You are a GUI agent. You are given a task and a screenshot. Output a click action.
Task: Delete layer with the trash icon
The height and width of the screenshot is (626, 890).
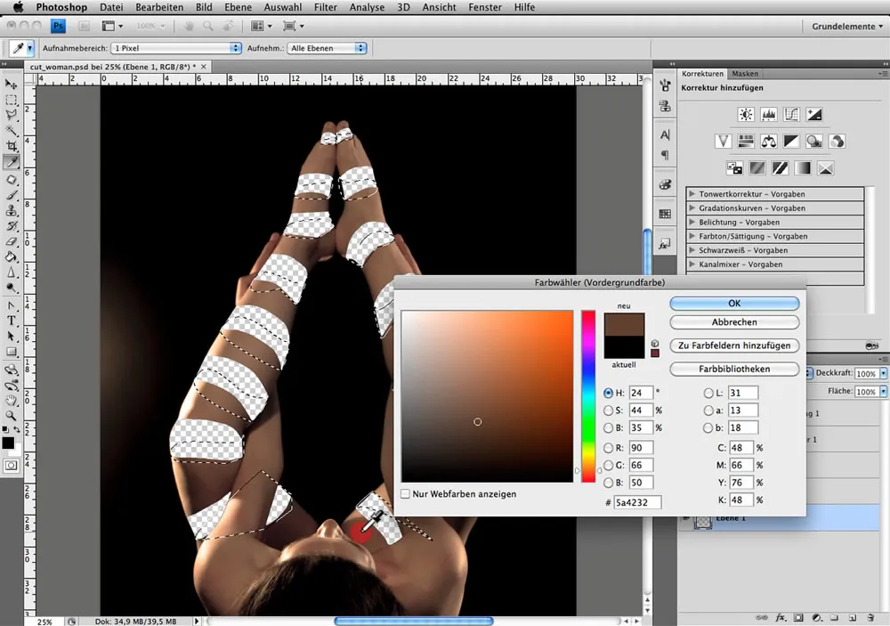click(x=869, y=617)
